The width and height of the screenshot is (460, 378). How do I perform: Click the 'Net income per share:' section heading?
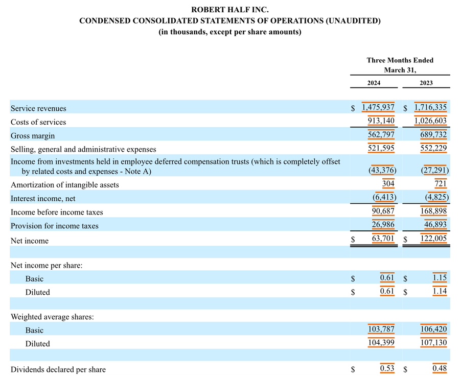pos(47,266)
